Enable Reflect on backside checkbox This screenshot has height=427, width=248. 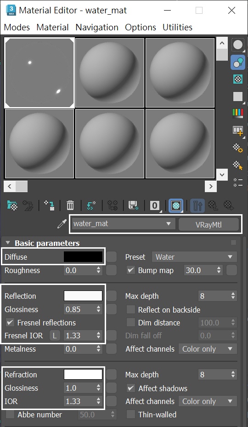click(131, 310)
